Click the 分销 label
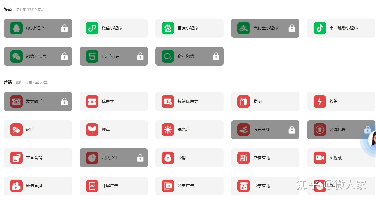 click(182, 158)
